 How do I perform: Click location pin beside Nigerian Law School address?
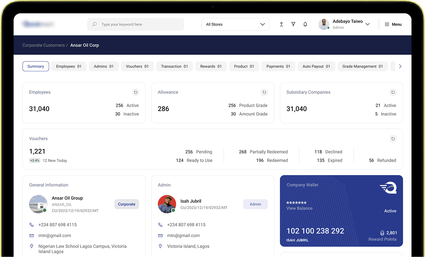[31, 246]
